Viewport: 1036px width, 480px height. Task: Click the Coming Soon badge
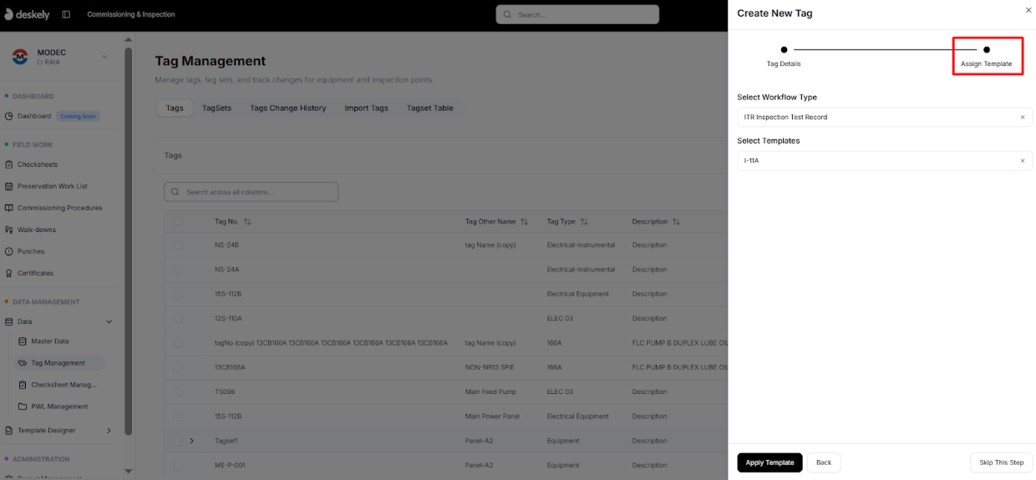click(78, 116)
